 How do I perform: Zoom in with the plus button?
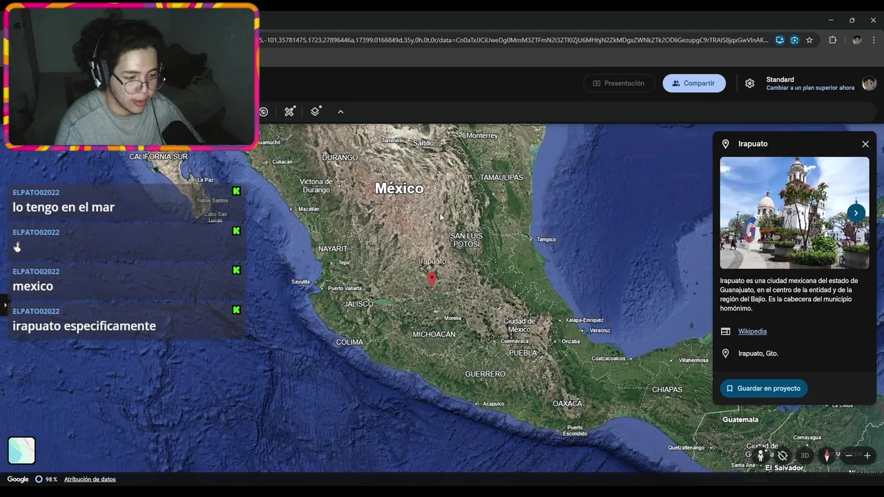pos(867,456)
